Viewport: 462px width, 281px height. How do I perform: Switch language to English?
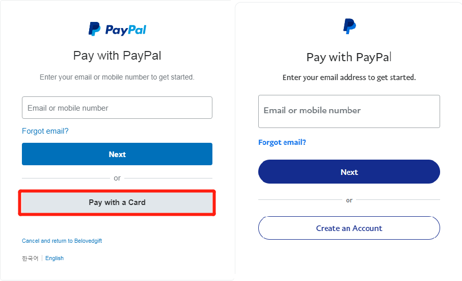pyautogui.click(x=55, y=258)
